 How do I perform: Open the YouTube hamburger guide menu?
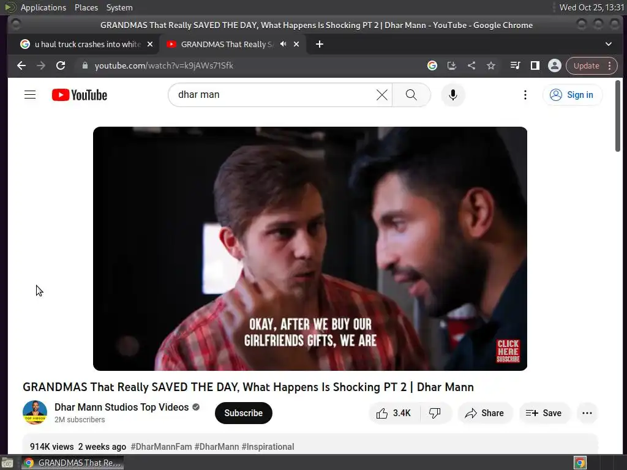(30, 95)
